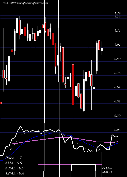Click the last white candlestick near 7.01

pyautogui.click(x=102, y=50)
